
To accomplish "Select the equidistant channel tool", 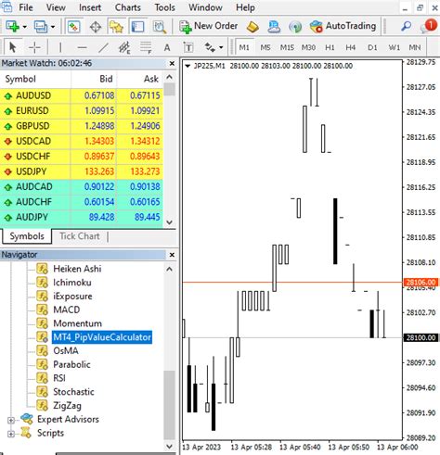I will click(x=124, y=47).
